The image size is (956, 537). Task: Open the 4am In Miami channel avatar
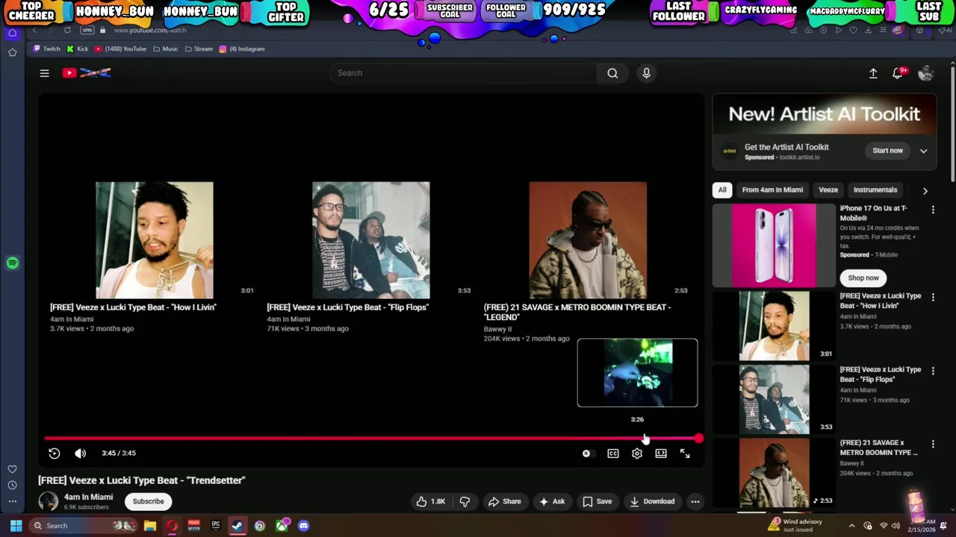[49, 501]
